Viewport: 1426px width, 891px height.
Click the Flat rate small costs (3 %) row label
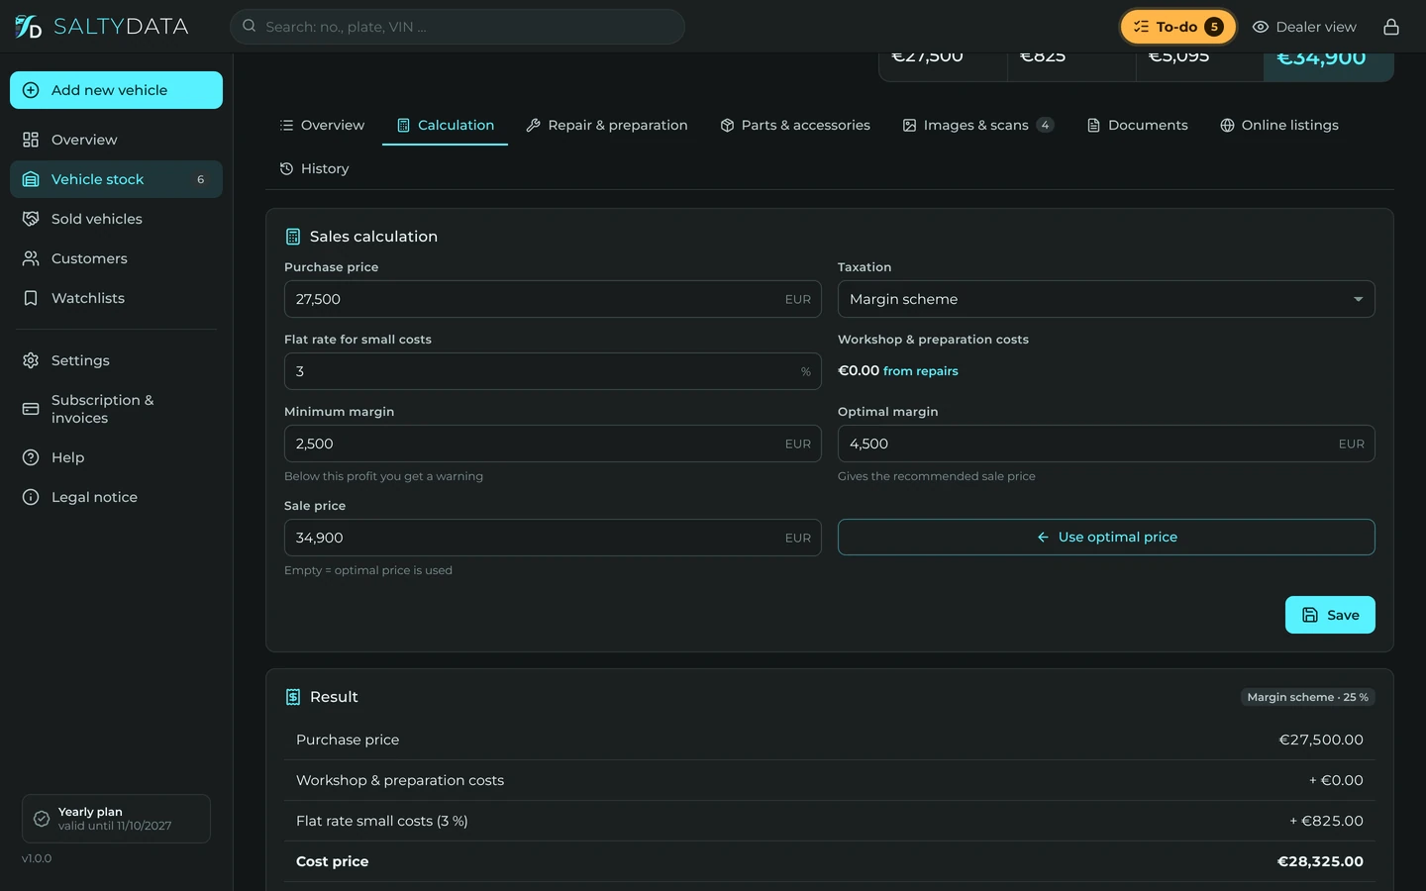click(382, 821)
